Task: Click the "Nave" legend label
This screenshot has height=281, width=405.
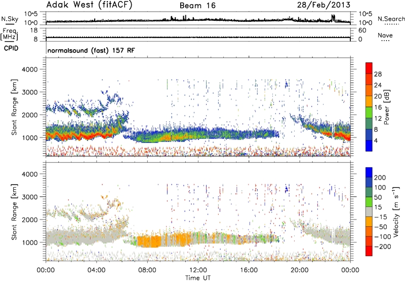Action: click(385, 36)
